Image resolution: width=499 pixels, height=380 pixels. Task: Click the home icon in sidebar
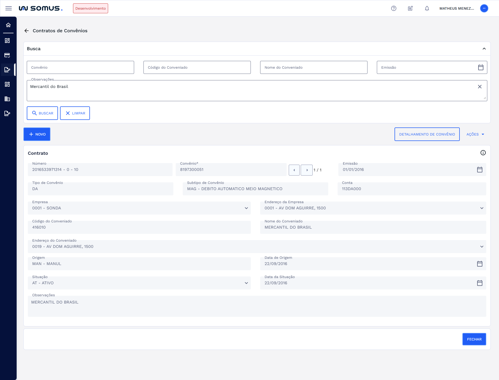coord(8,25)
